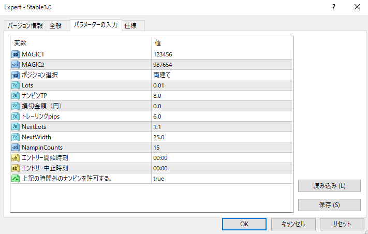Click the boolean icon beside 上記の時間外のナンピンを許可する
368x234 pixels.
tap(16, 179)
